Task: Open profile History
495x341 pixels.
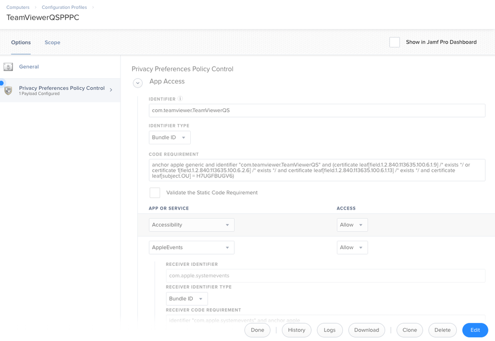Action: tap(296, 330)
